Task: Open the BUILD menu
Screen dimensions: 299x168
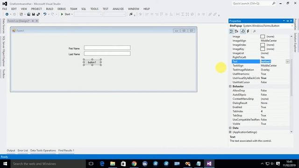Action: pyautogui.click(x=50, y=9)
